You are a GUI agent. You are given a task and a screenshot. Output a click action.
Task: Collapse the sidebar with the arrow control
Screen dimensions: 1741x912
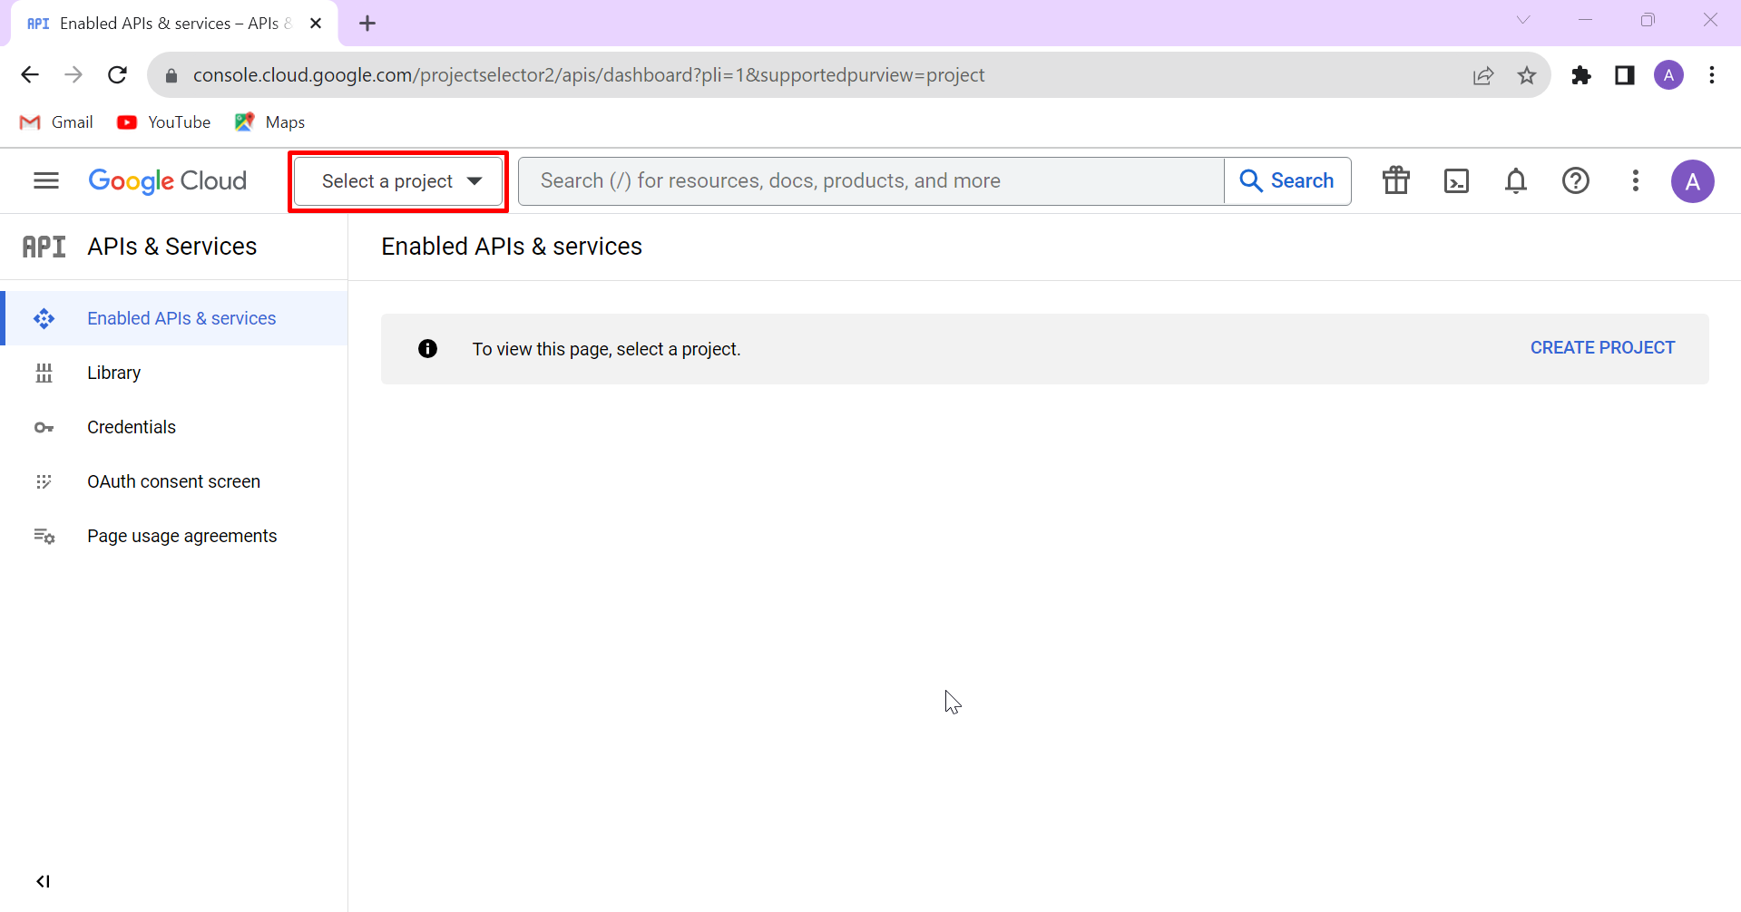(43, 880)
